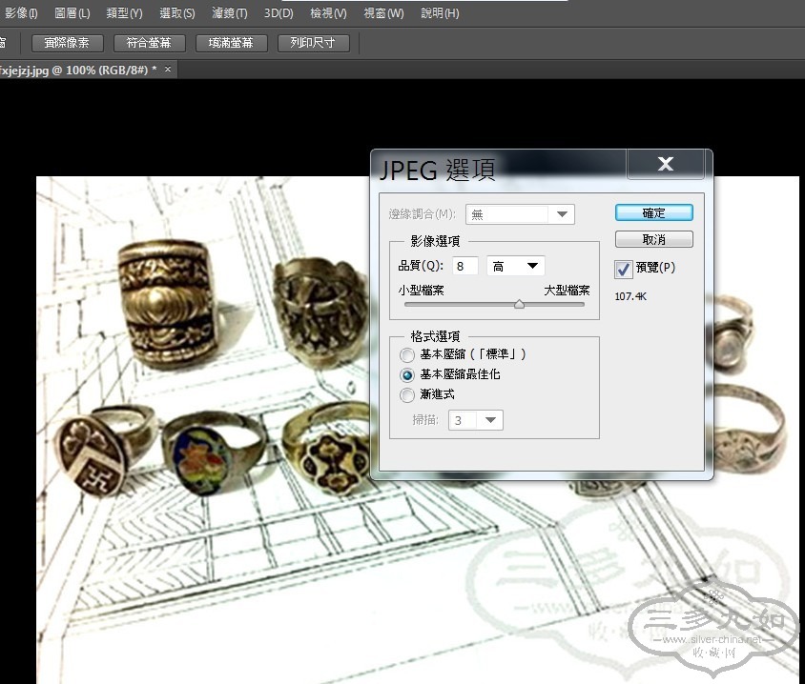
Task: Click the 取消 button
Action: coord(653,240)
